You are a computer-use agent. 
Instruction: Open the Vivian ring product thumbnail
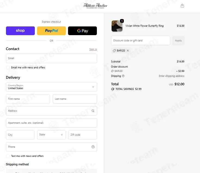tap(117, 26)
